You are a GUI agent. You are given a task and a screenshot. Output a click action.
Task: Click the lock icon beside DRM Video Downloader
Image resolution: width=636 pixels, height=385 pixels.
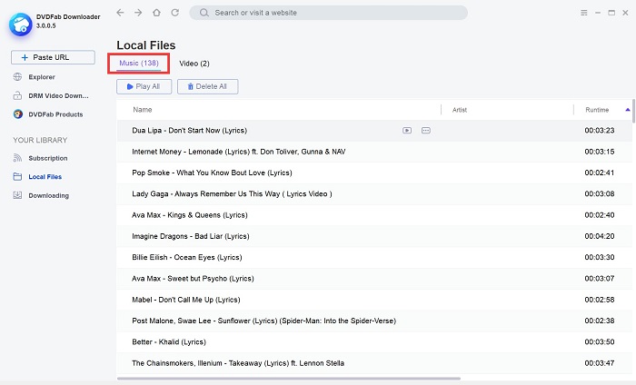[17, 95]
